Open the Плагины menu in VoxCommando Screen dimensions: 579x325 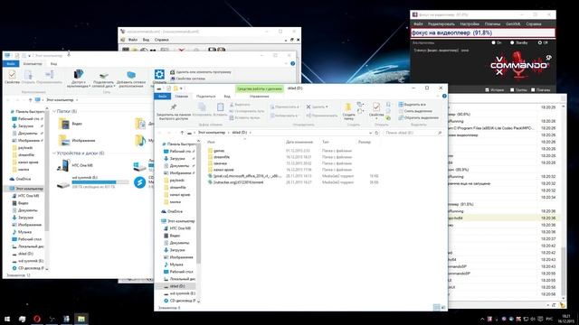pos(492,24)
